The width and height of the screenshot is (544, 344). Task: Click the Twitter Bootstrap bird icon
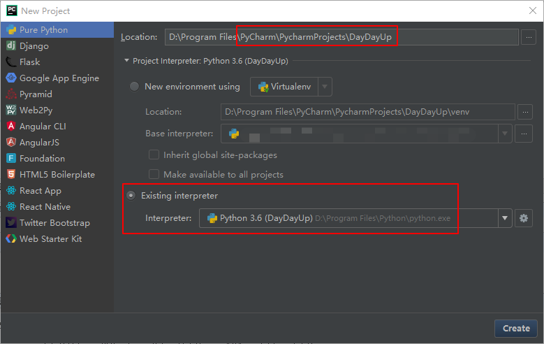(x=11, y=222)
